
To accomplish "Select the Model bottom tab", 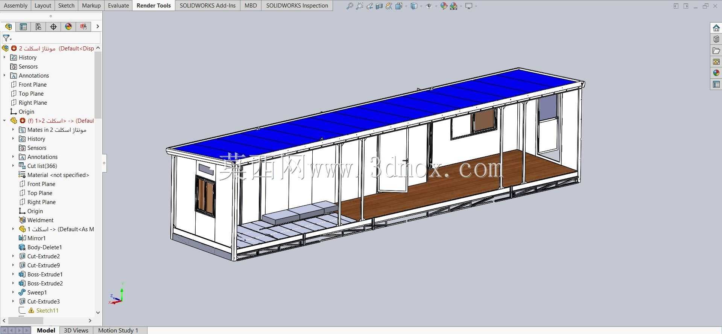I will (x=46, y=330).
